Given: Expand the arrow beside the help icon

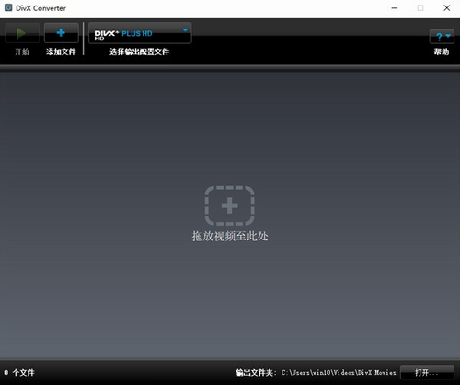Looking at the screenshot, I should (x=448, y=36).
